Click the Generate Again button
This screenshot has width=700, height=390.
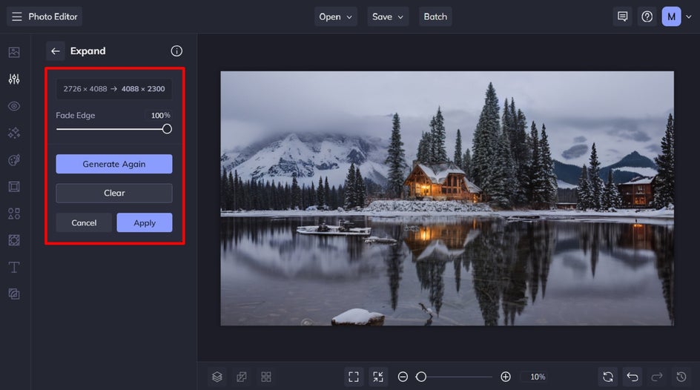click(x=114, y=164)
